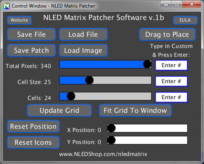Open the EULA button
This screenshot has width=204, height=164.
185,20
